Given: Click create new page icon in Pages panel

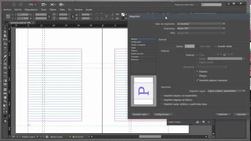Looking at the screenshot, I should (x=203, y=122).
